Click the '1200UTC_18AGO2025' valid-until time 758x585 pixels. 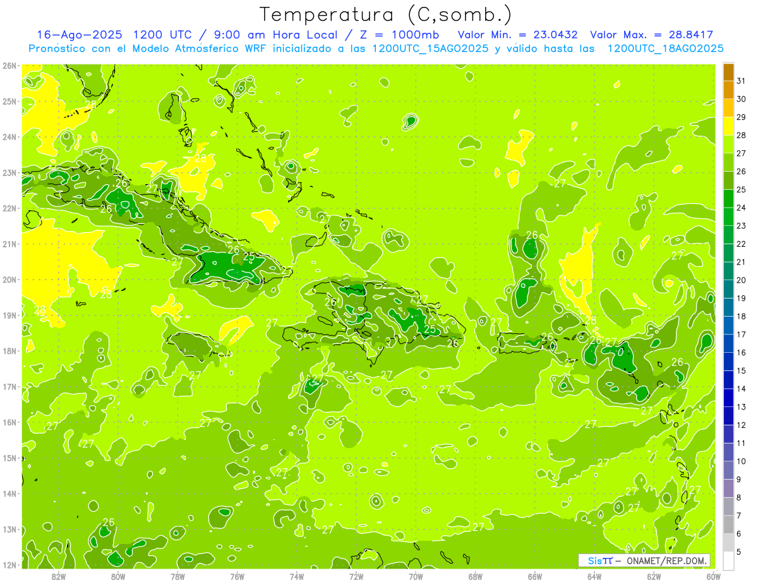pyautogui.click(x=665, y=49)
